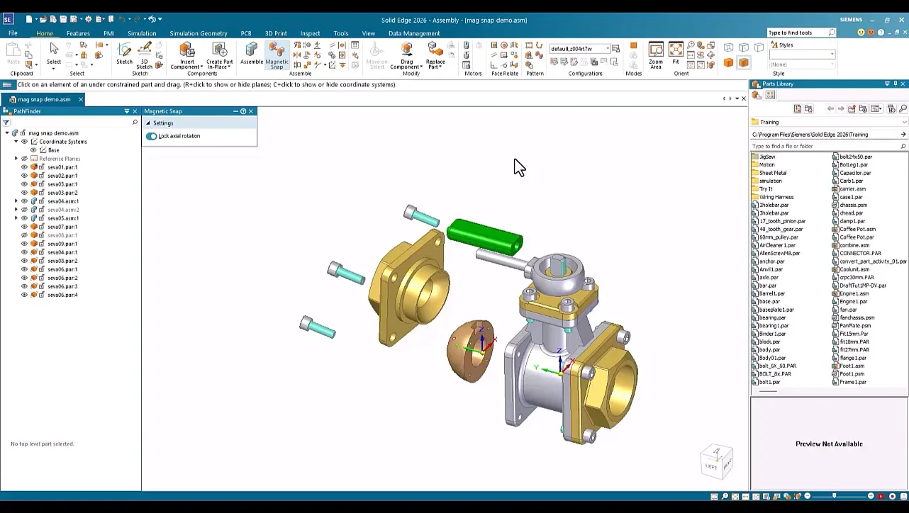Show the Reference Planes via eye icon
Viewport: 909px width, 513px height.
(x=24, y=159)
